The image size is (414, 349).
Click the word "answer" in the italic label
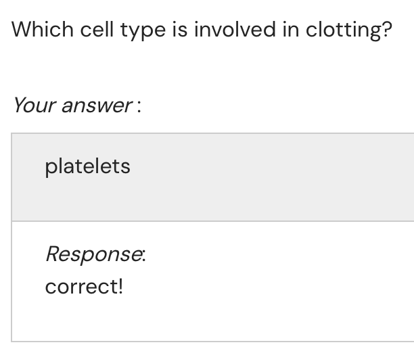coord(97,106)
